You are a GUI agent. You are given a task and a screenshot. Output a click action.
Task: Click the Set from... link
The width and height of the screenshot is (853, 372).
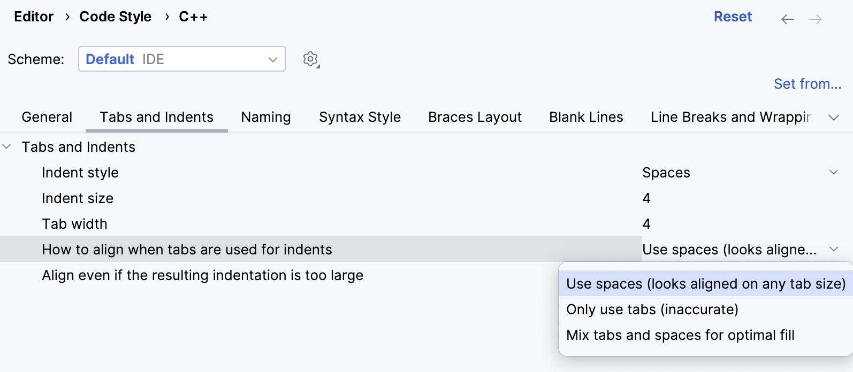(x=807, y=84)
